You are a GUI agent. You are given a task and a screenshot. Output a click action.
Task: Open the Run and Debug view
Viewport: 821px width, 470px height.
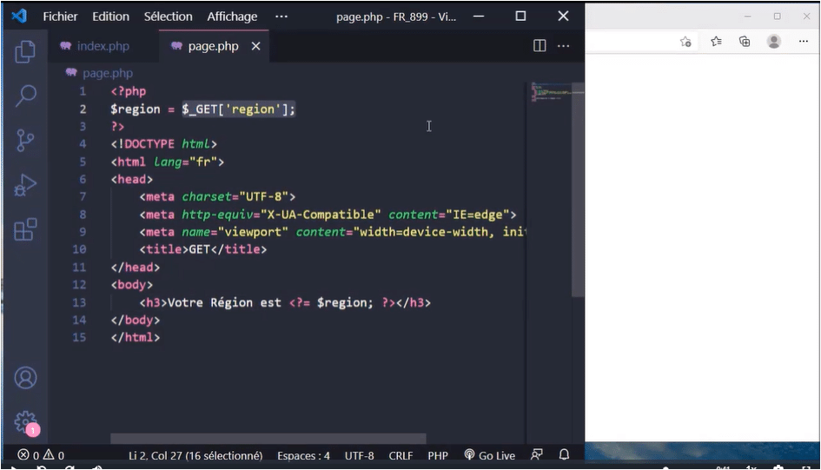[25, 185]
